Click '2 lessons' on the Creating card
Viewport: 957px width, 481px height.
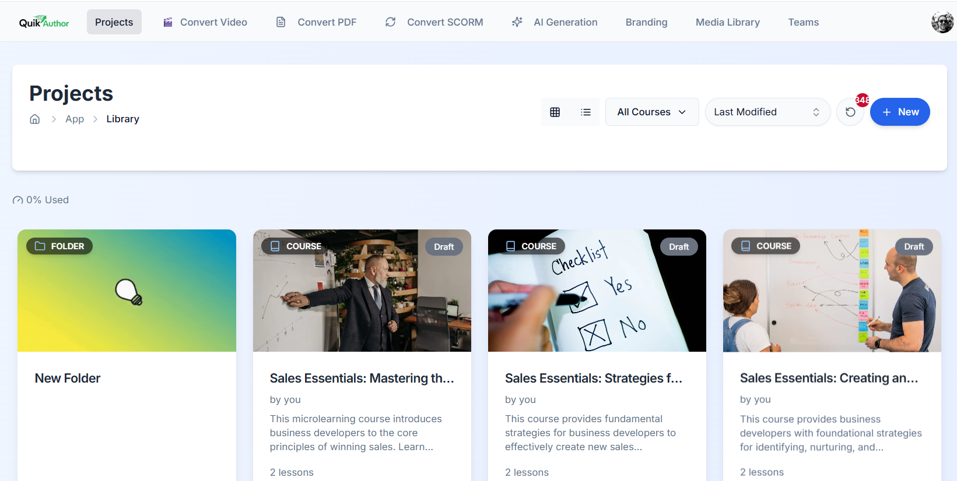click(762, 472)
